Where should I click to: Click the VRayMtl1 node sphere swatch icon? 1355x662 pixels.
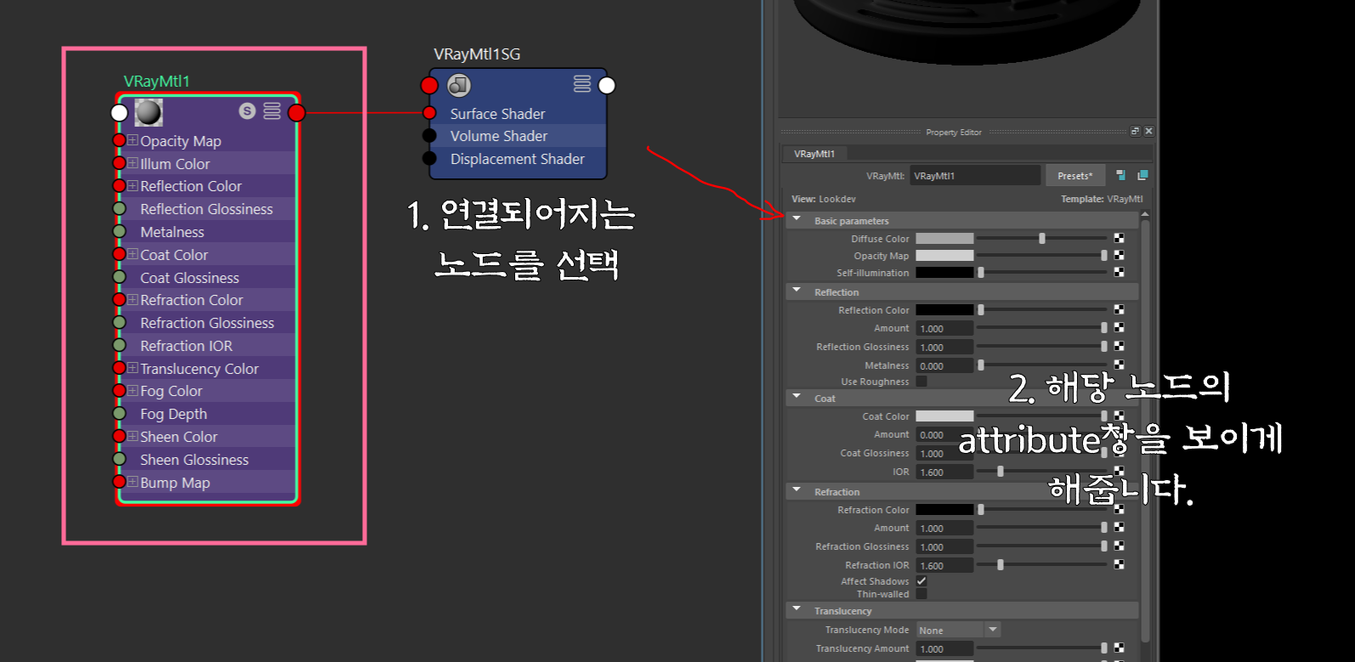(149, 112)
